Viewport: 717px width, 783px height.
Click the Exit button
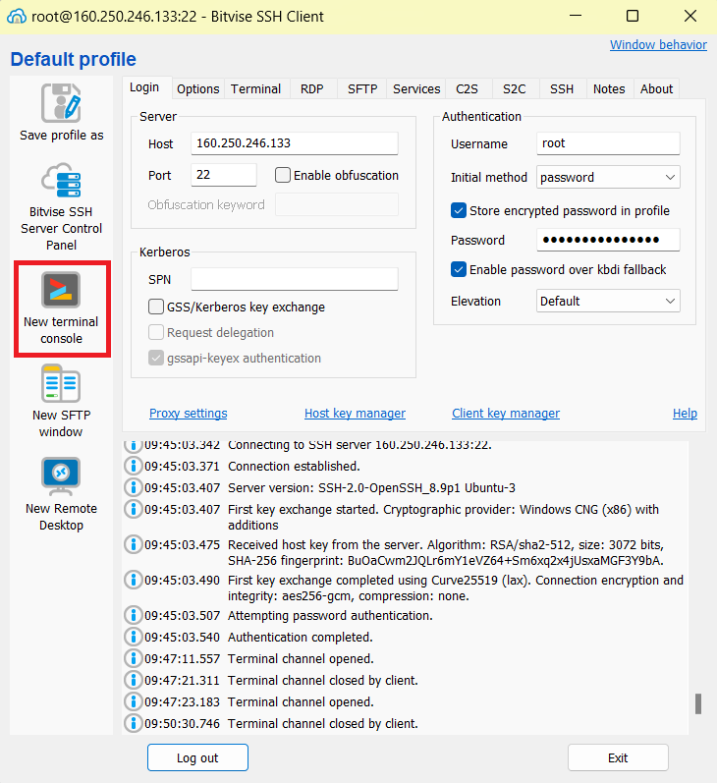coord(618,757)
